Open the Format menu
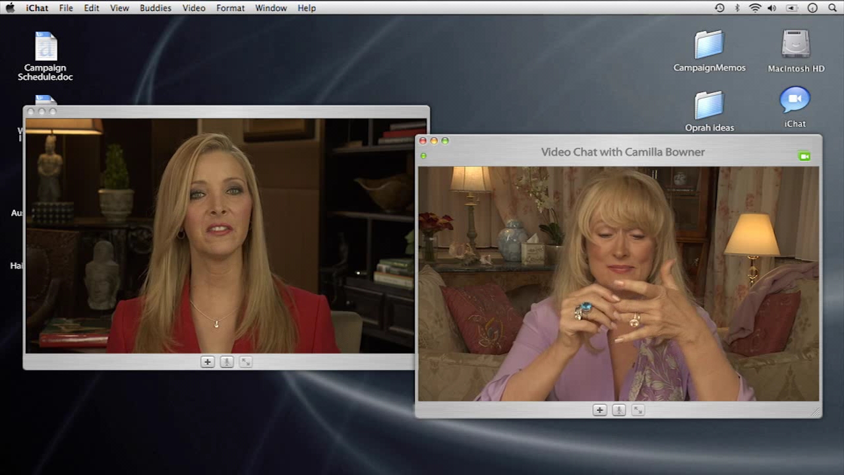 tap(230, 8)
